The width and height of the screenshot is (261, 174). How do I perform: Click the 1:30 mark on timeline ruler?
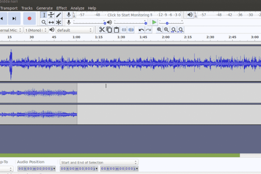[x=121, y=37]
